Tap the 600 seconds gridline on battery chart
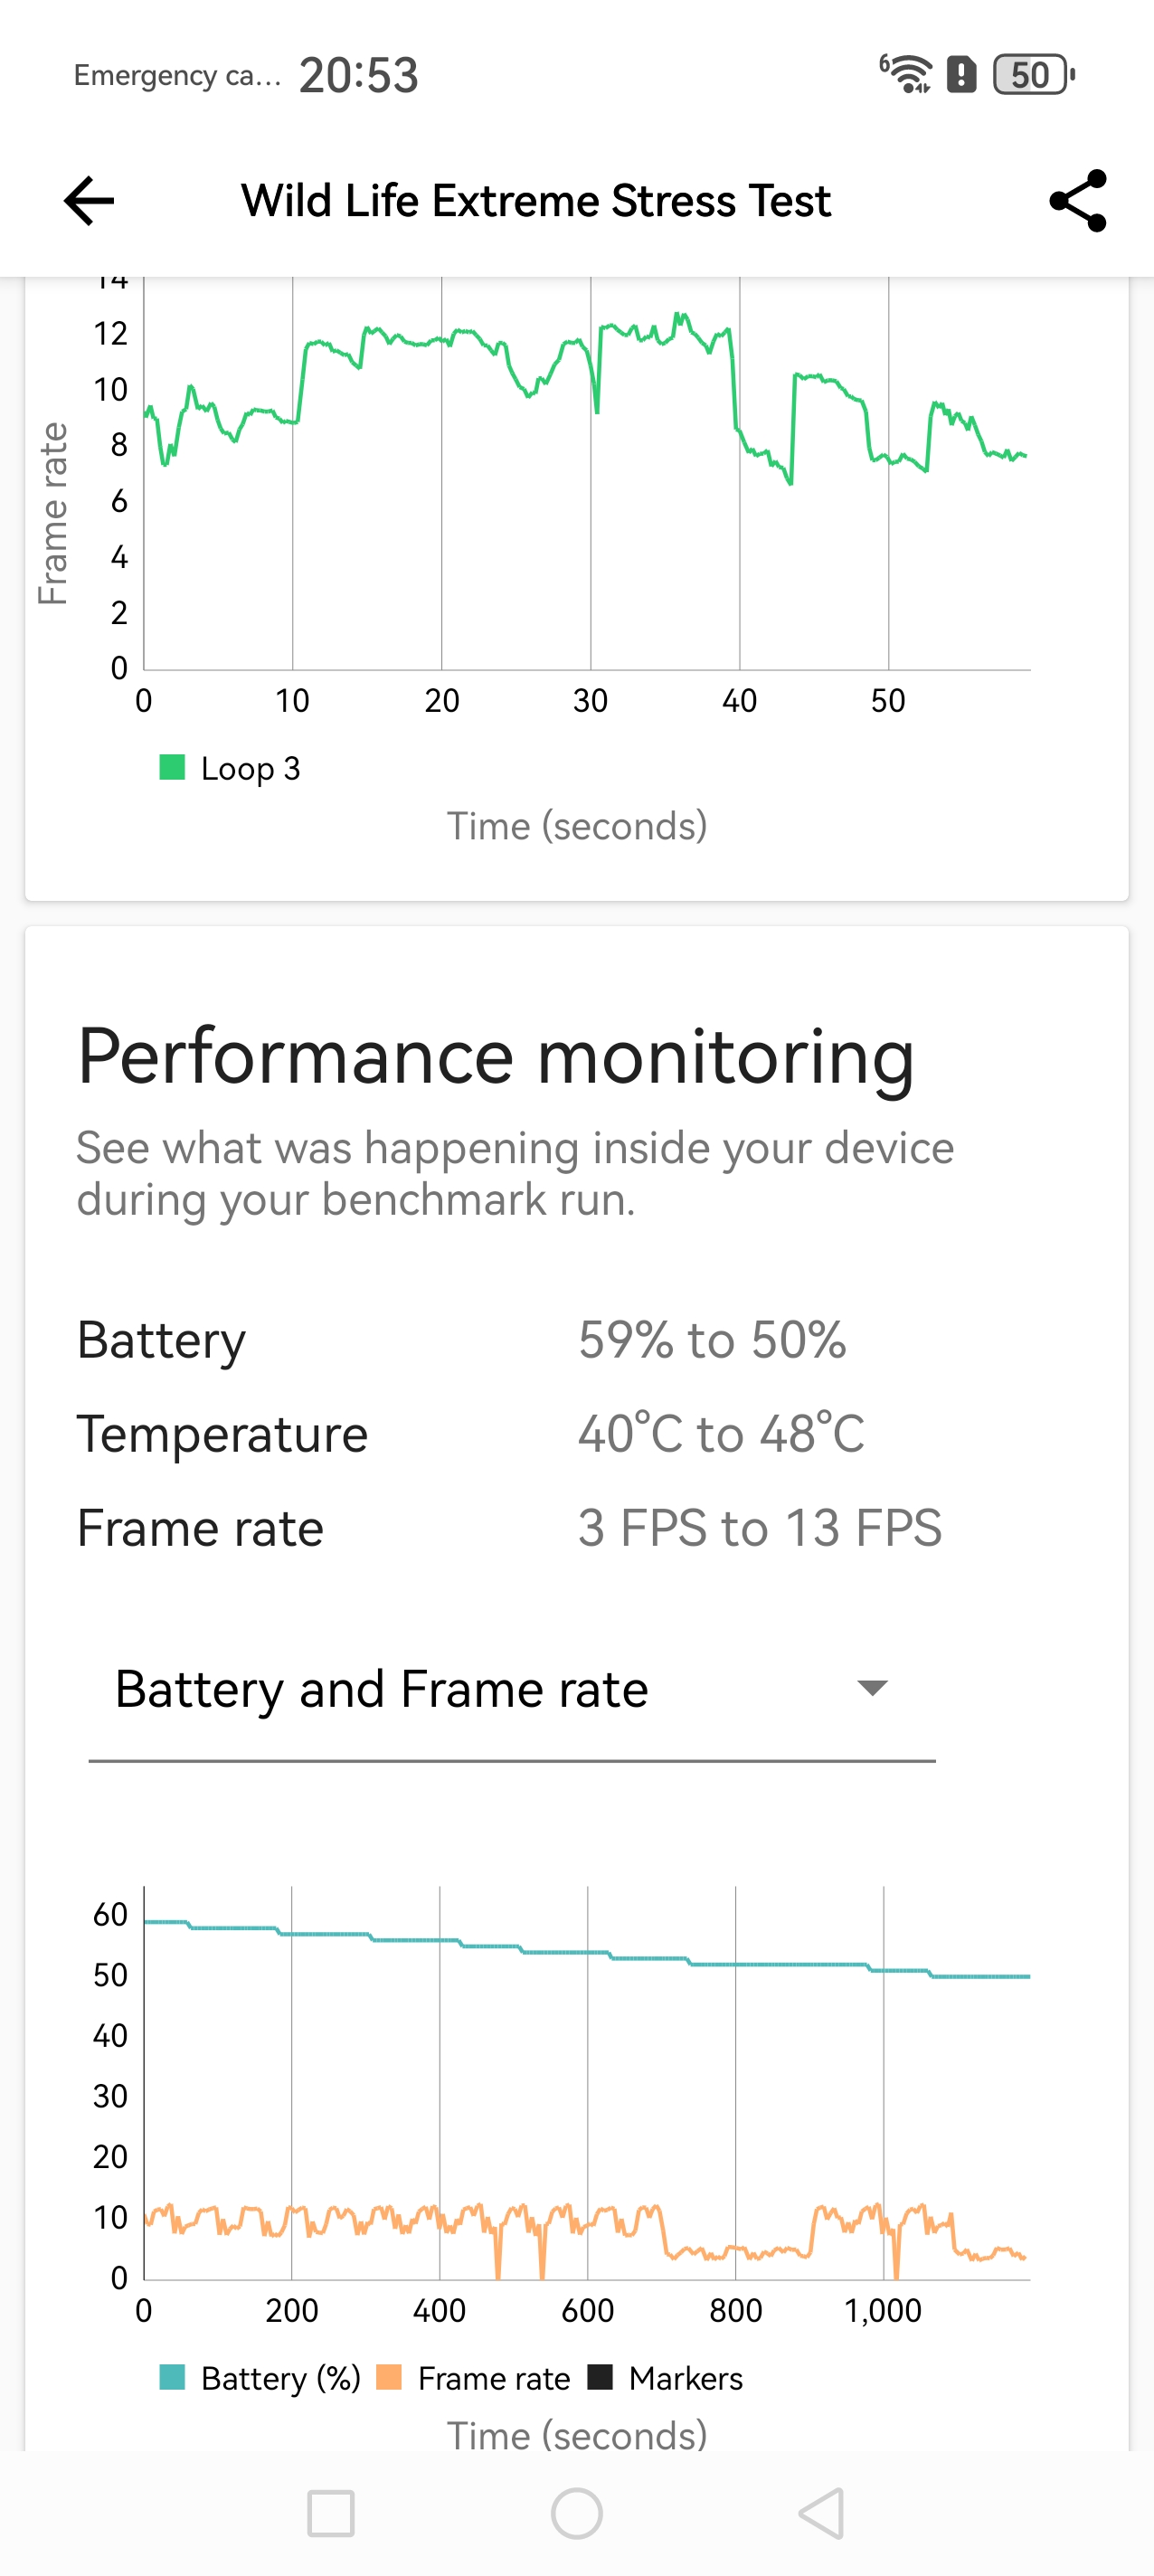This screenshot has height=2576, width=1154. click(588, 2080)
